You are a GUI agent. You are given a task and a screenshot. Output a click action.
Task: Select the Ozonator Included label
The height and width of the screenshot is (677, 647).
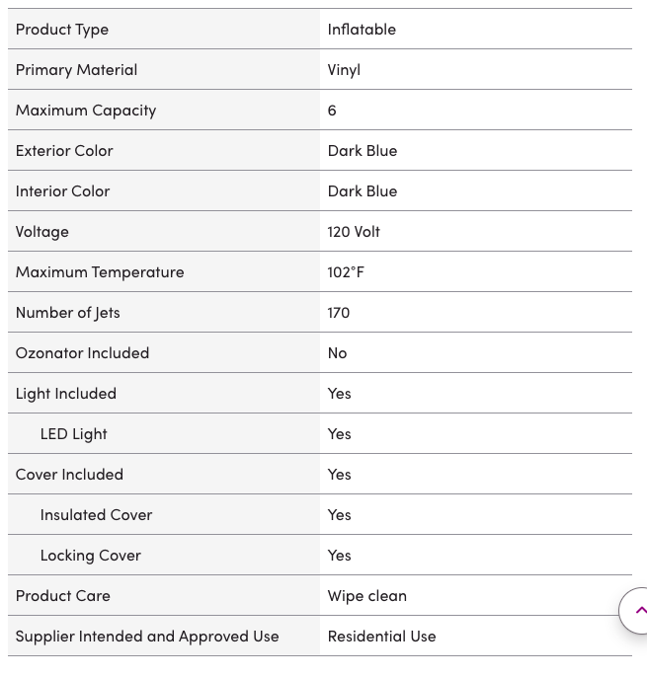click(82, 353)
